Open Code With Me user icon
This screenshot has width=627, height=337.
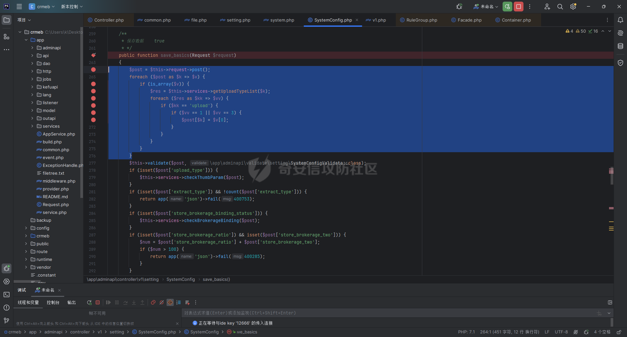point(547,7)
